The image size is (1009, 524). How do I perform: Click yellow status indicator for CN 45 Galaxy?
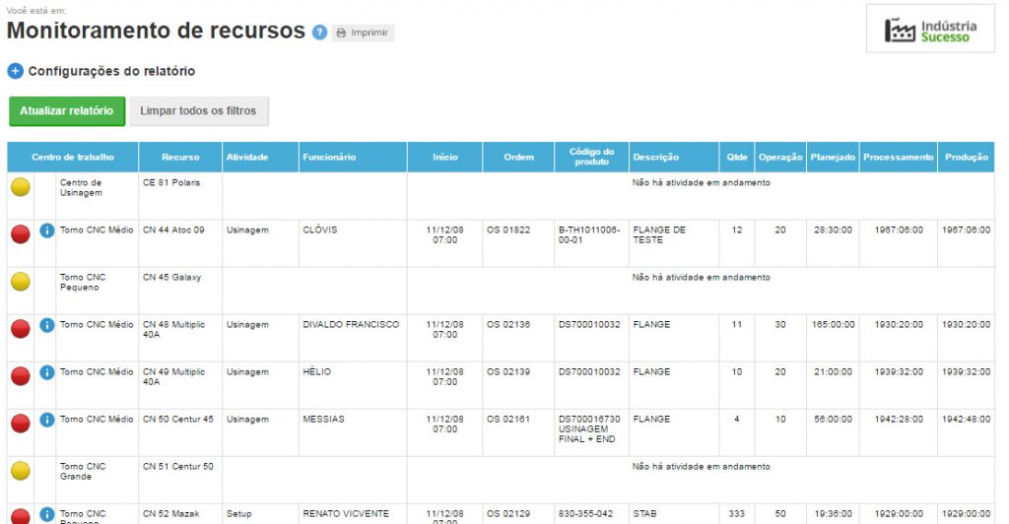point(21,282)
